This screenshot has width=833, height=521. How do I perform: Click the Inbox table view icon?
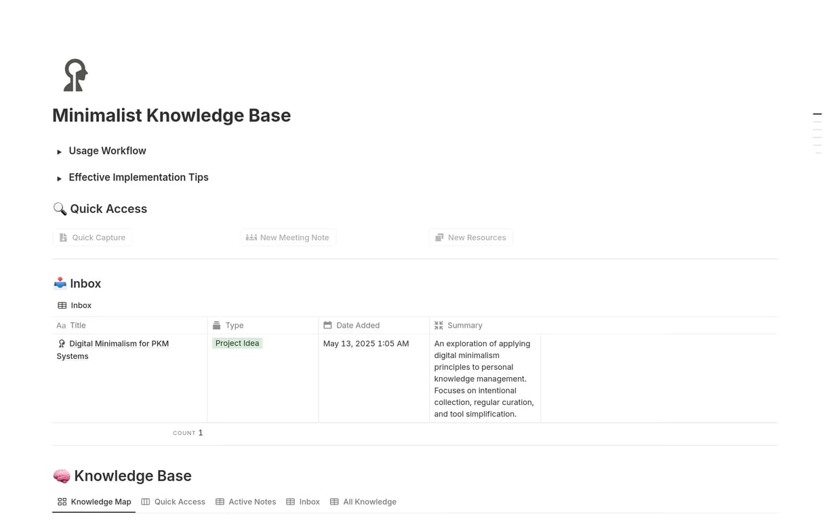(62, 305)
